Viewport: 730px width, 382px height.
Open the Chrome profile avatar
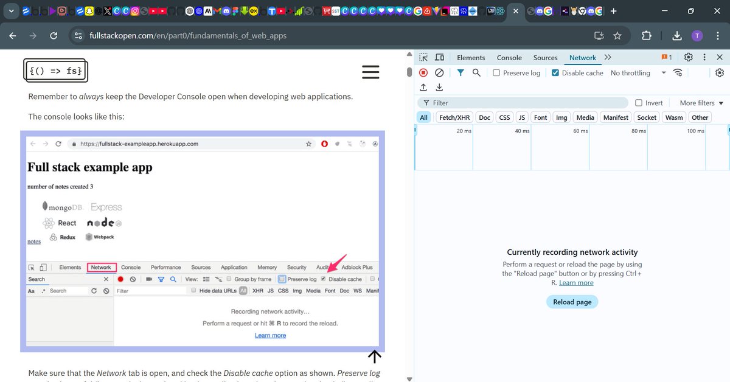tap(697, 36)
